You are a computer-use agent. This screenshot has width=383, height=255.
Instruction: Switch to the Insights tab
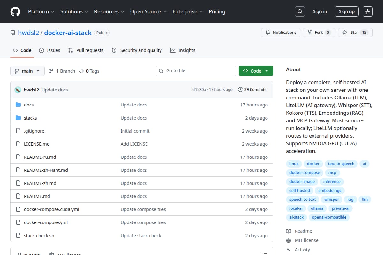183,50
